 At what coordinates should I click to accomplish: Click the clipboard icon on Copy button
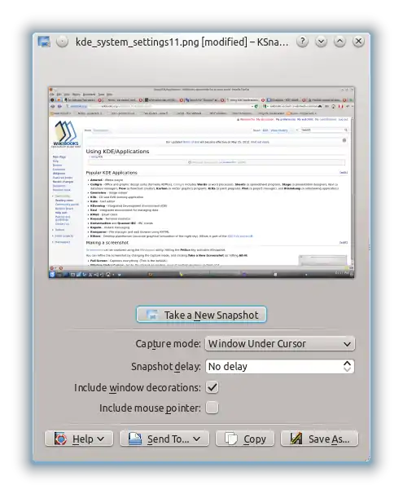click(x=231, y=439)
